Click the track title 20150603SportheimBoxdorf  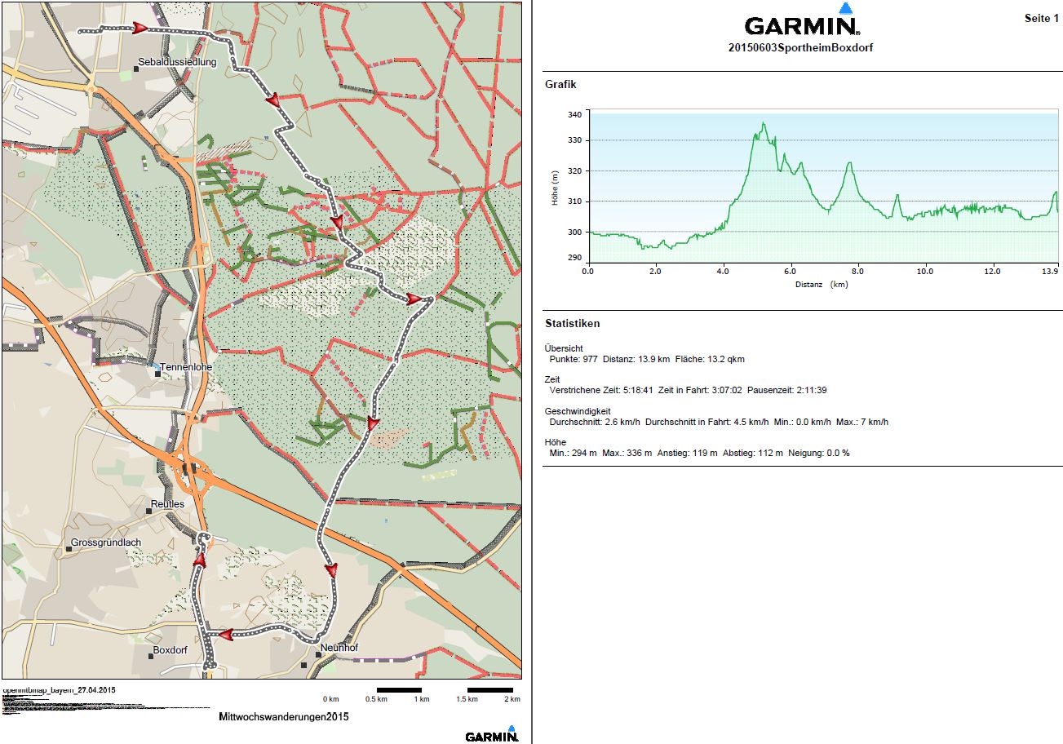tap(800, 48)
